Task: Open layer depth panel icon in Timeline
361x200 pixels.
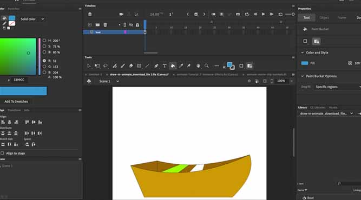Action: pos(136,14)
